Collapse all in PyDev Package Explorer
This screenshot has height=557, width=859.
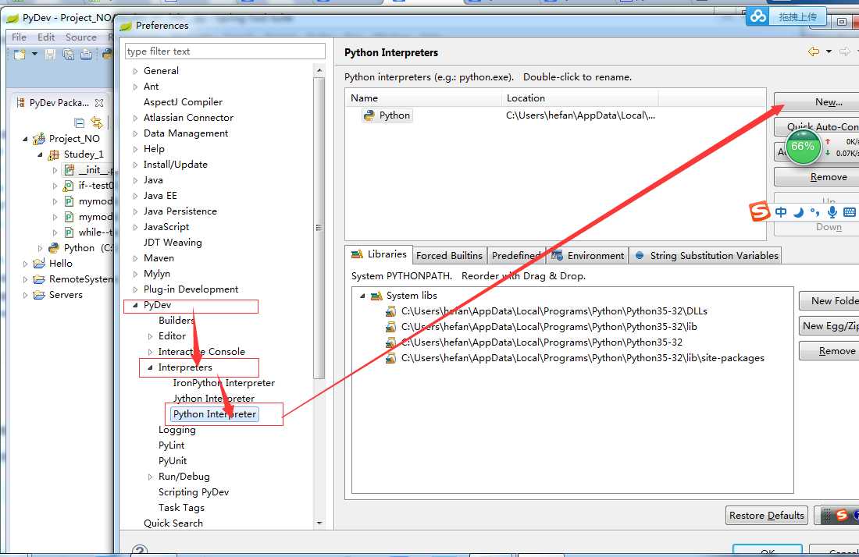[80, 122]
